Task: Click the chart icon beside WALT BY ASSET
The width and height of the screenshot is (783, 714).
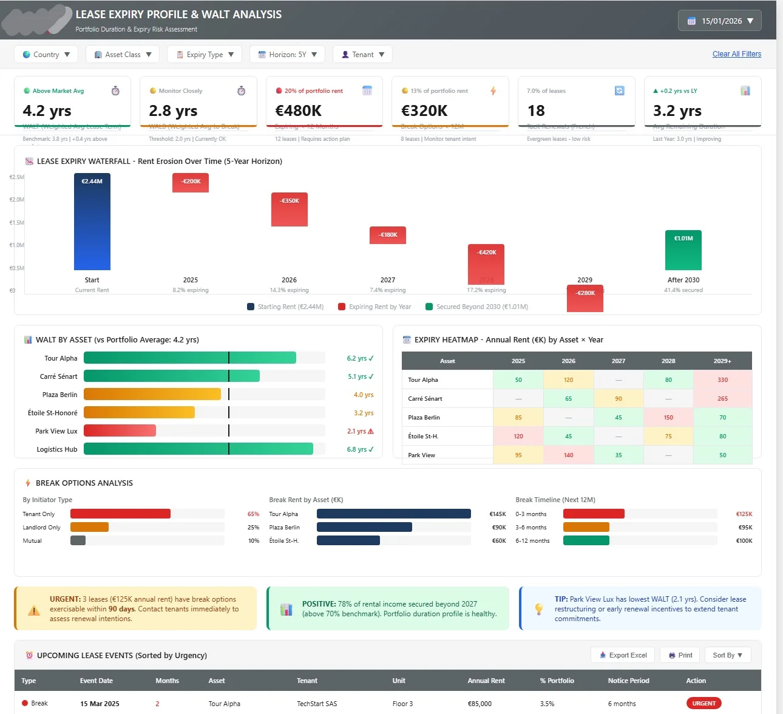Action: point(28,339)
